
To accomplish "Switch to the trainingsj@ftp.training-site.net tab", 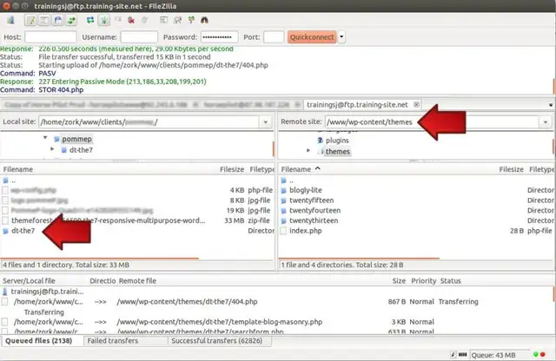I will [x=357, y=104].
